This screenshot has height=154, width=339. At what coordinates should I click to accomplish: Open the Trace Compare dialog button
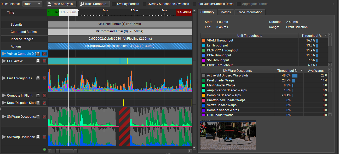point(94,4)
